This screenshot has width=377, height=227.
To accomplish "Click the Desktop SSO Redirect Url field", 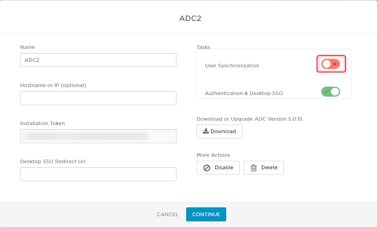I will [x=98, y=174].
